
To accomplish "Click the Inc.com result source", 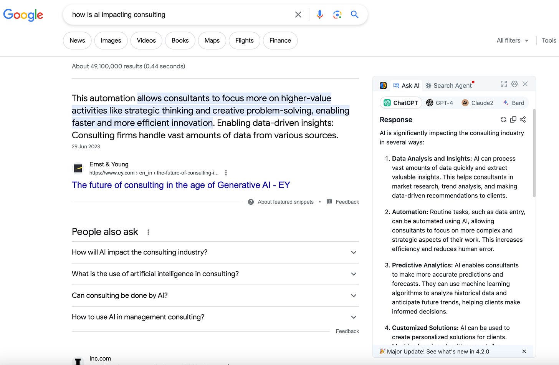I will 100,358.
